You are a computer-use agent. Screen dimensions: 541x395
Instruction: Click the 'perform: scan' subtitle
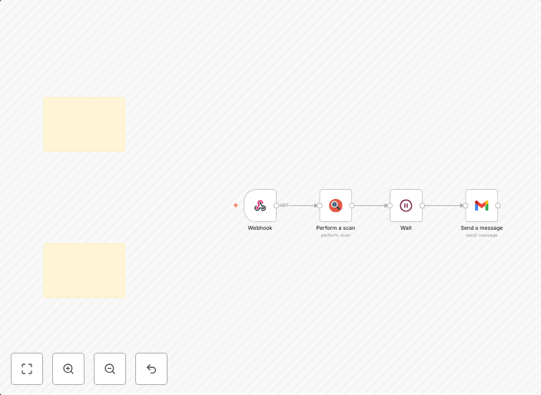[x=336, y=235]
